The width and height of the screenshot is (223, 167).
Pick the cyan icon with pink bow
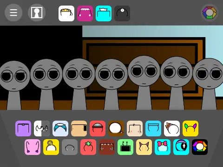click(163, 147)
